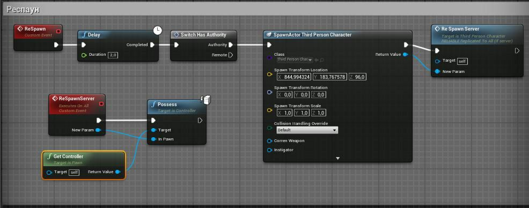Click the Possess node's output execution pin
The height and width of the screenshot is (208, 529).
tap(200, 120)
